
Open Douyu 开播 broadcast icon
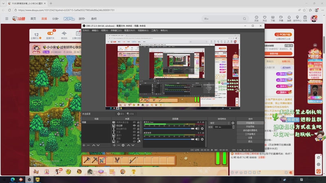pos(281,18)
